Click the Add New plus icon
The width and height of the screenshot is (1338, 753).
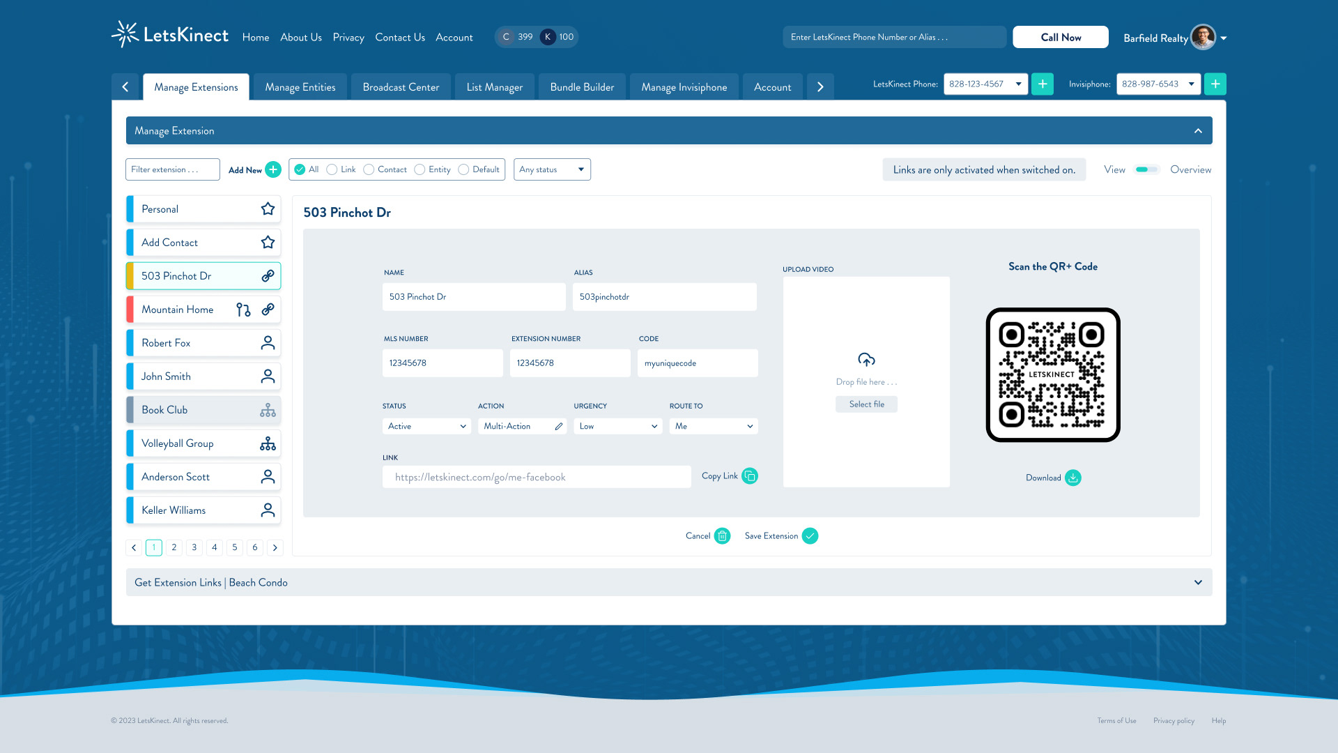click(x=273, y=169)
